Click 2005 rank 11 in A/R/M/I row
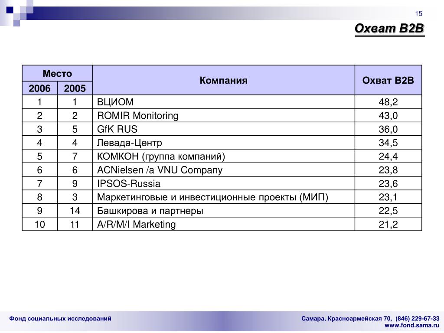 (75, 224)
